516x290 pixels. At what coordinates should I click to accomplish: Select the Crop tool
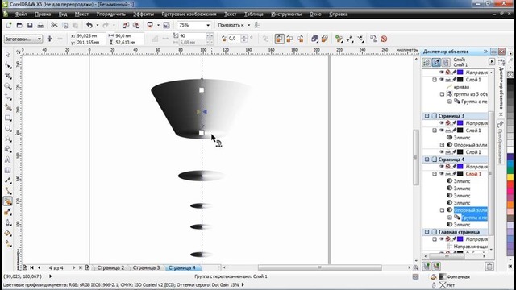tap(8, 76)
